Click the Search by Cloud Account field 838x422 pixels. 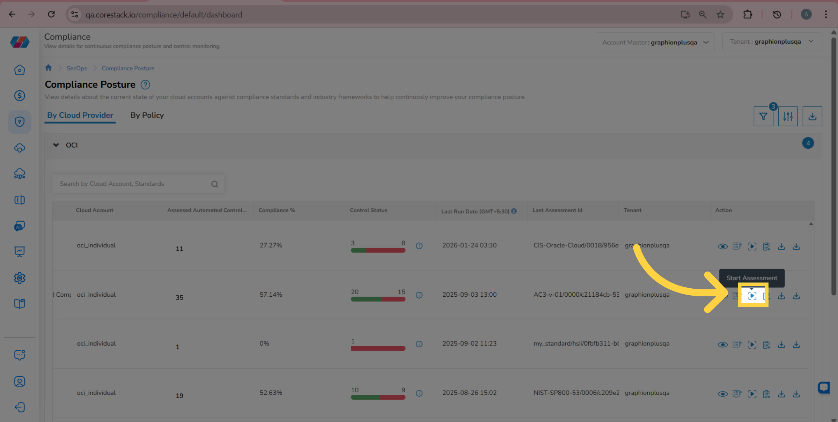coord(133,184)
